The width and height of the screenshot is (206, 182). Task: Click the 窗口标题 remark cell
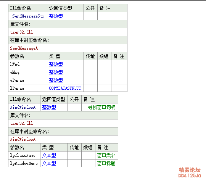click(x=106, y=163)
